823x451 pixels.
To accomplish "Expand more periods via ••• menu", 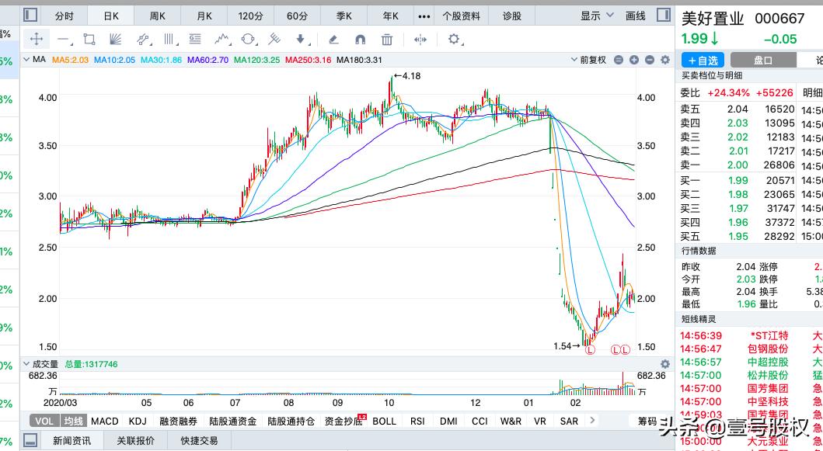I will pos(424,15).
